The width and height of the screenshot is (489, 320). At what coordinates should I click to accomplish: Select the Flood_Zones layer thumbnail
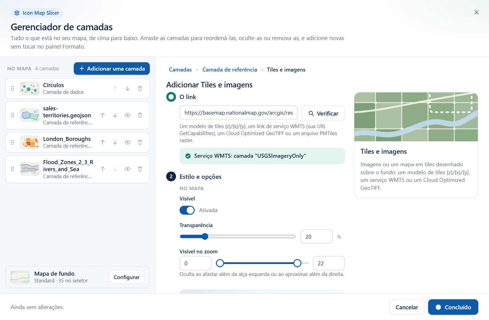(30, 169)
